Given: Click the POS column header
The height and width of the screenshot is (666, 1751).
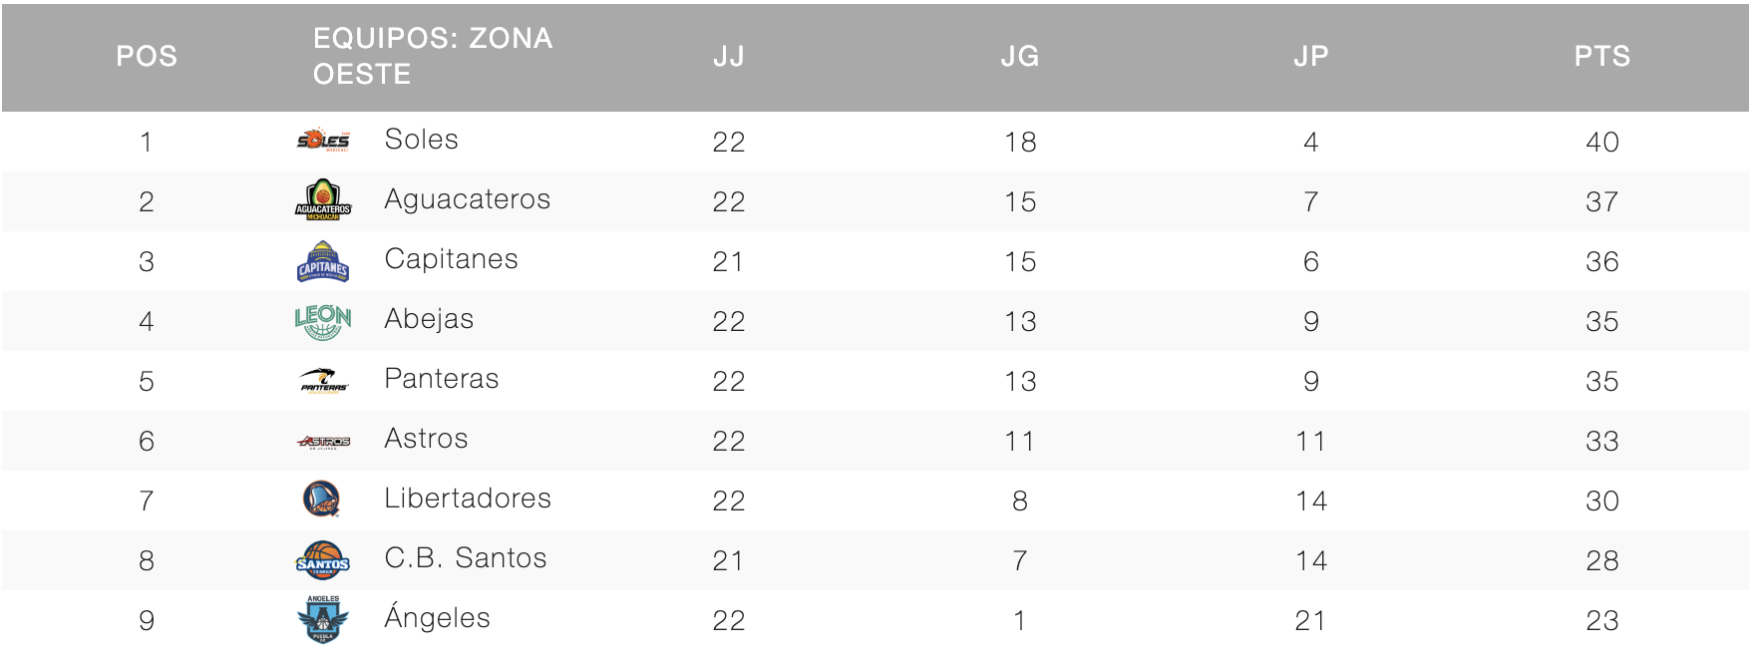Looking at the screenshot, I should 147,57.
